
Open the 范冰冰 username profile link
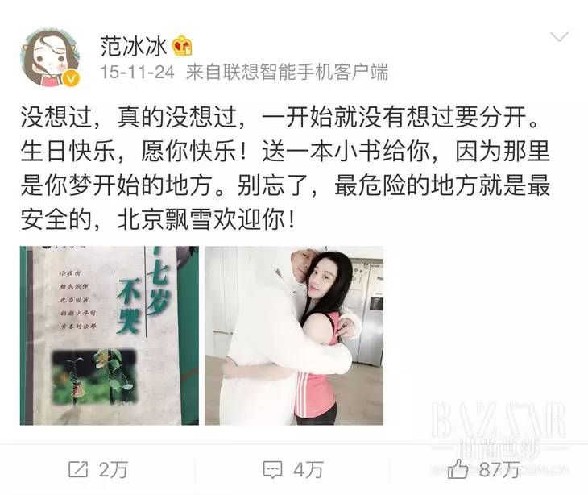133,46
